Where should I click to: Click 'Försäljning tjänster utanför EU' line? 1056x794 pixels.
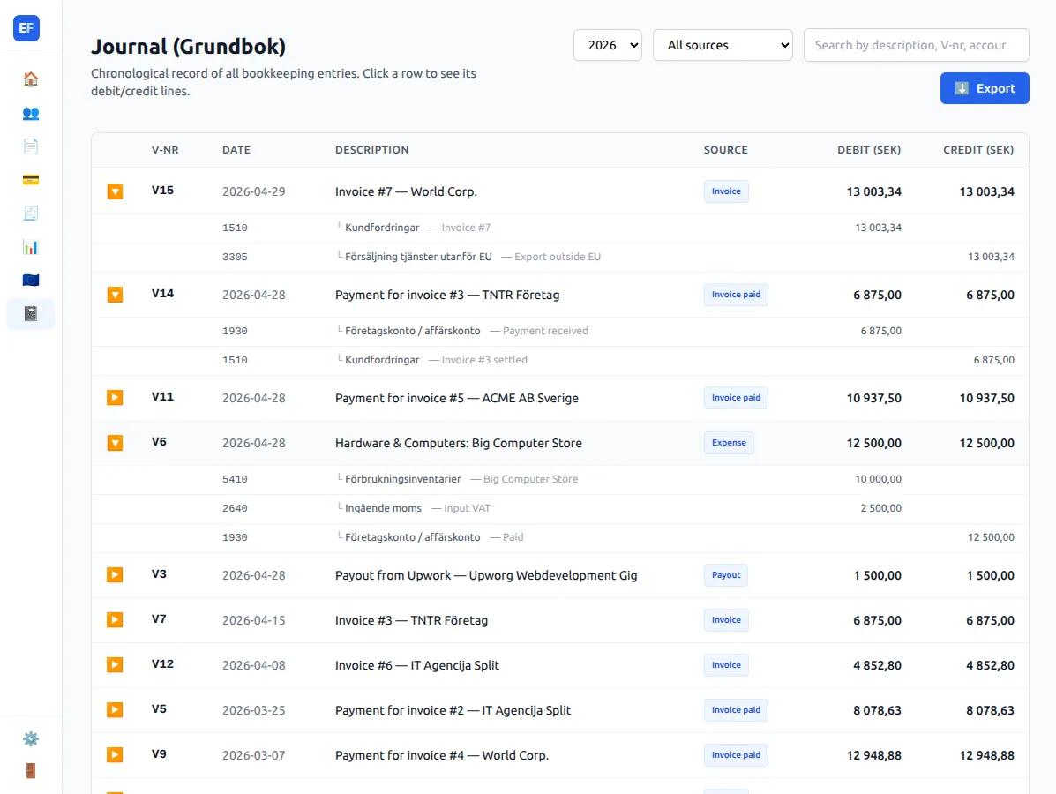418,257
